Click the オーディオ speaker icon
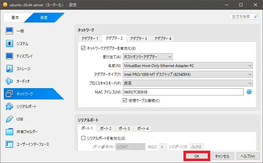The image size is (263, 163). tap(9, 81)
